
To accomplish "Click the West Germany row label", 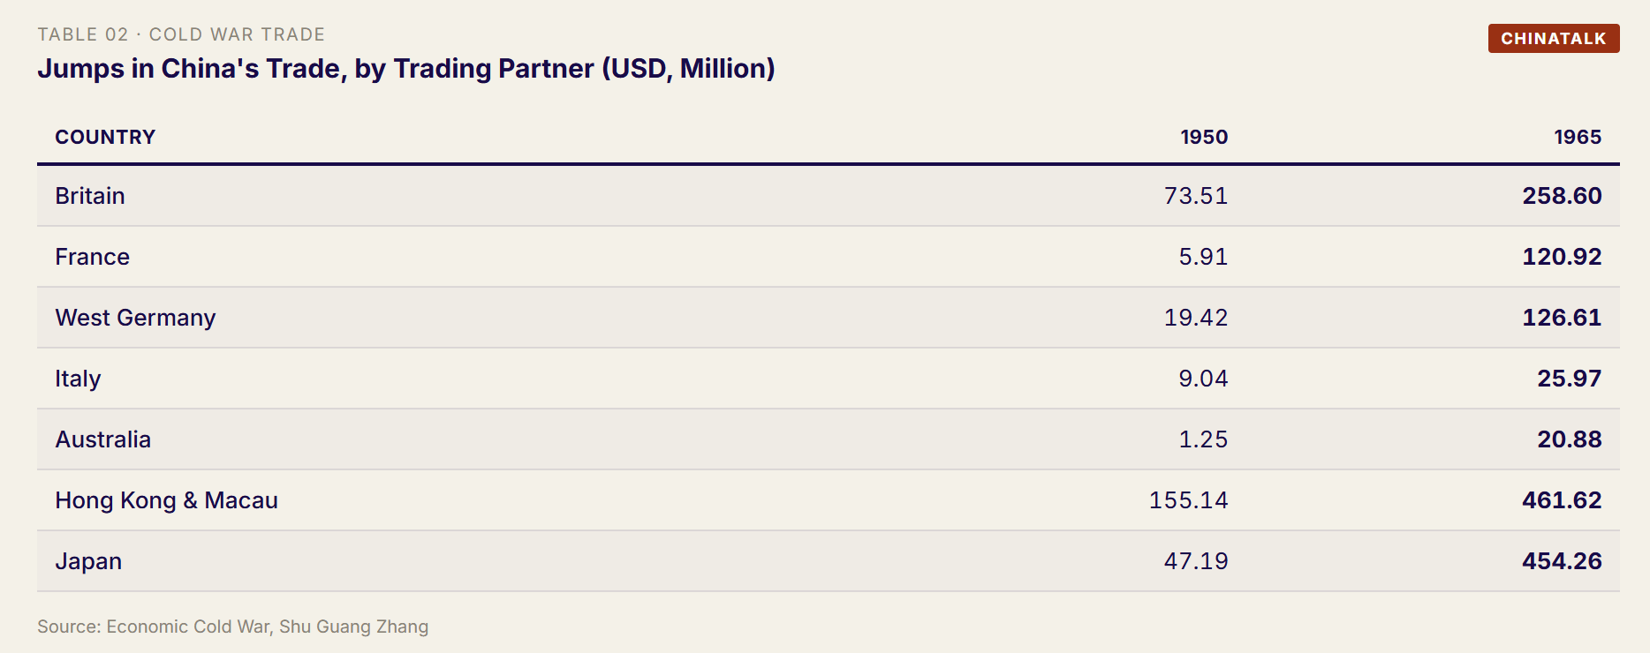I will point(135,318).
